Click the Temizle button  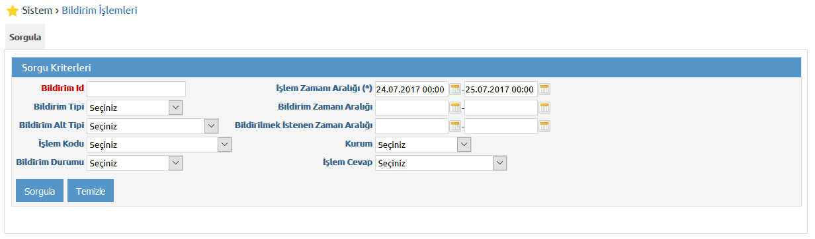tap(91, 190)
